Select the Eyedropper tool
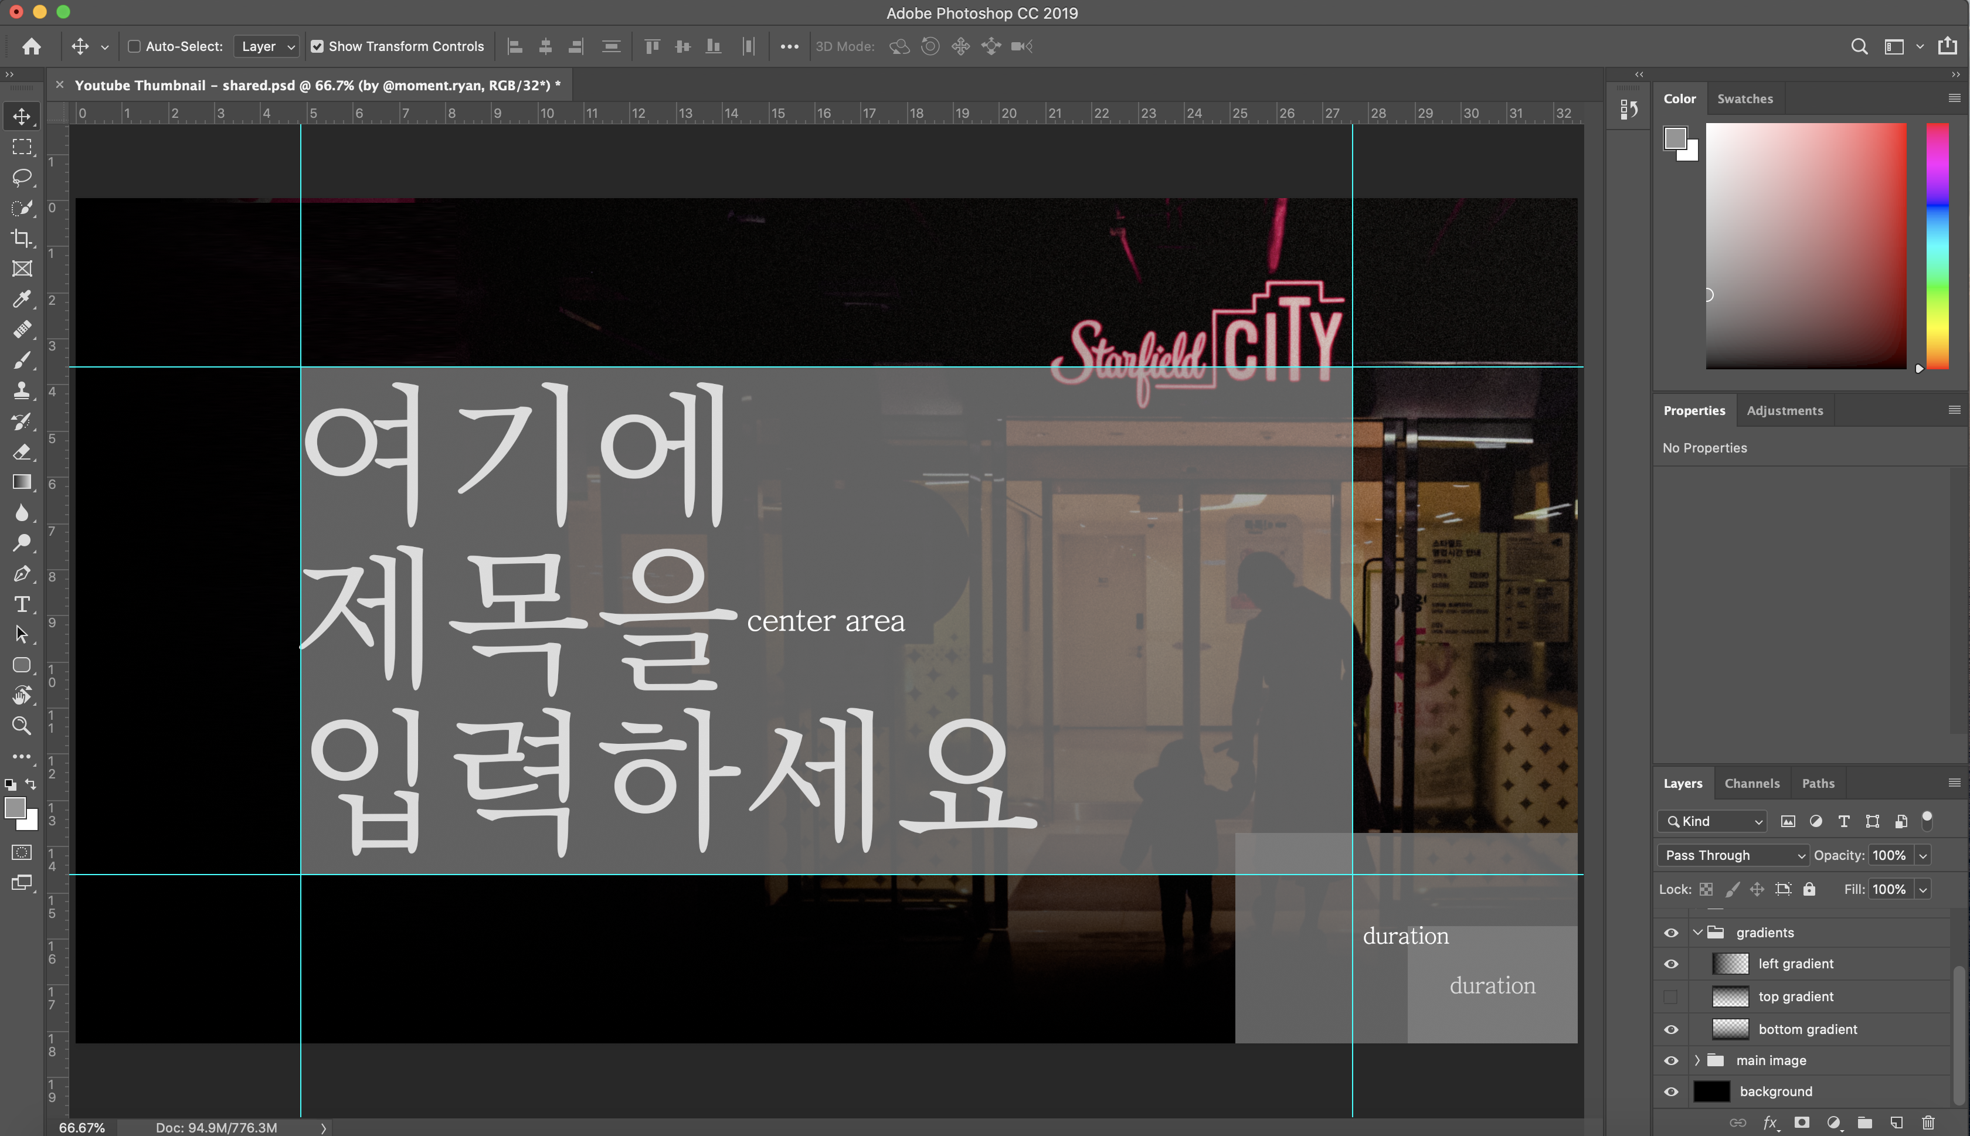Viewport: 1970px width, 1136px height. click(21, 299)
